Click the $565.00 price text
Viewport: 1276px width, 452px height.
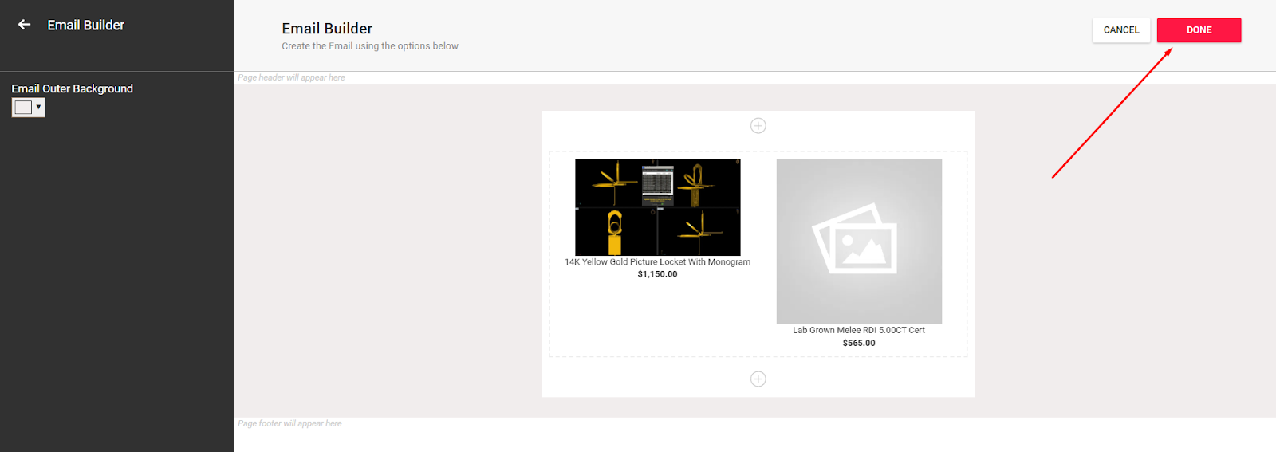[859, 343]
